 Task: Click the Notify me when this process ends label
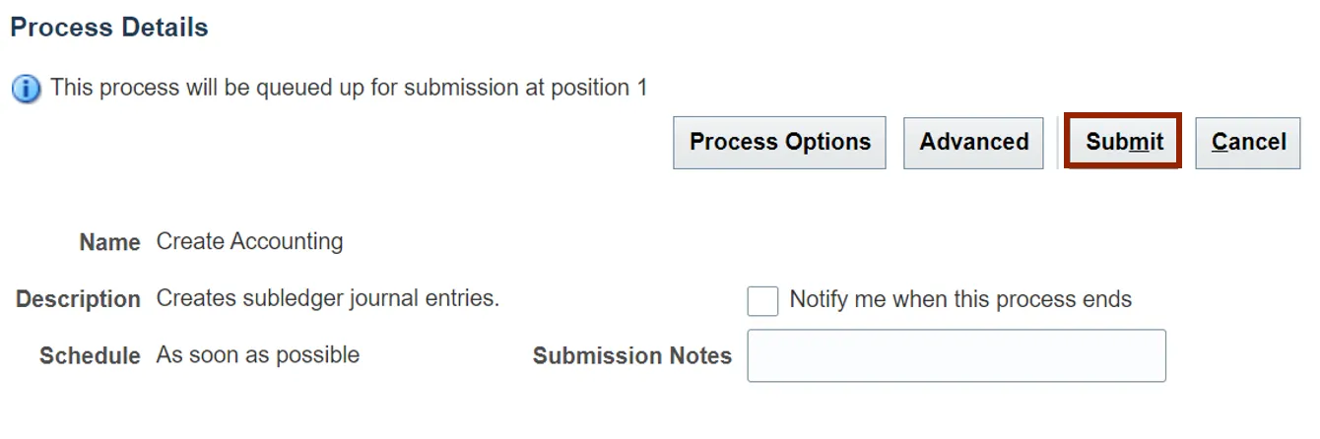click(960, 299)
